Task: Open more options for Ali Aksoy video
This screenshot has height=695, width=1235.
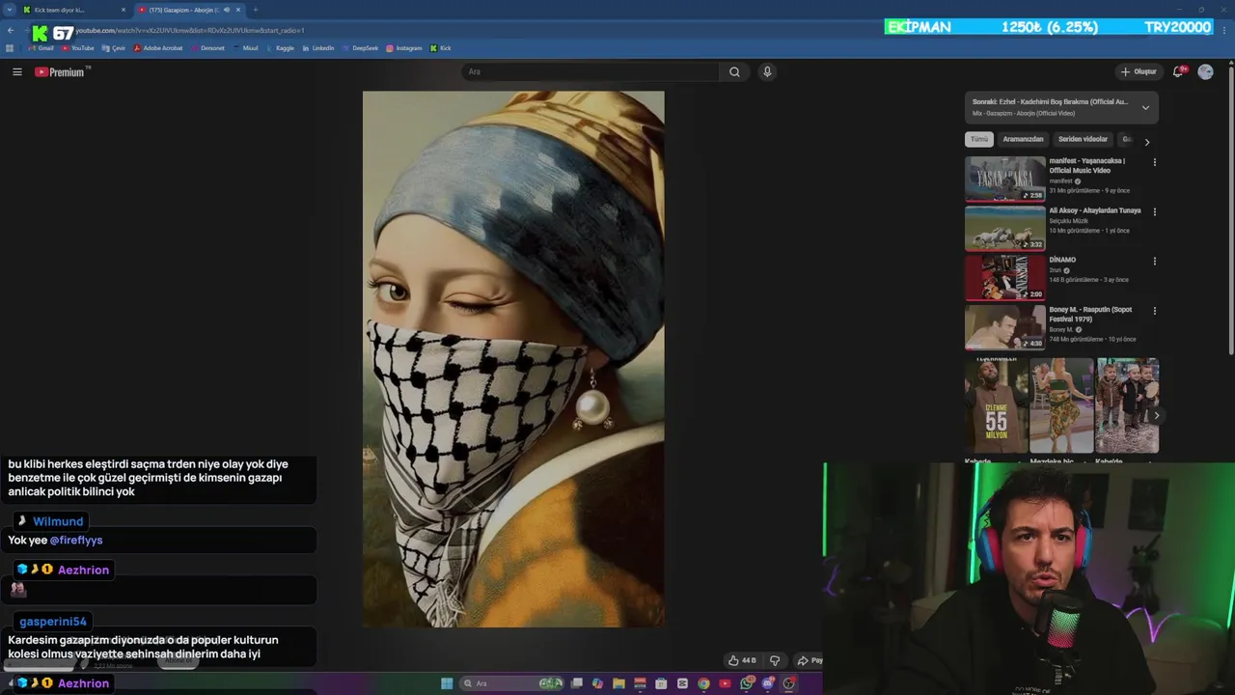Action: [1154, 211]
